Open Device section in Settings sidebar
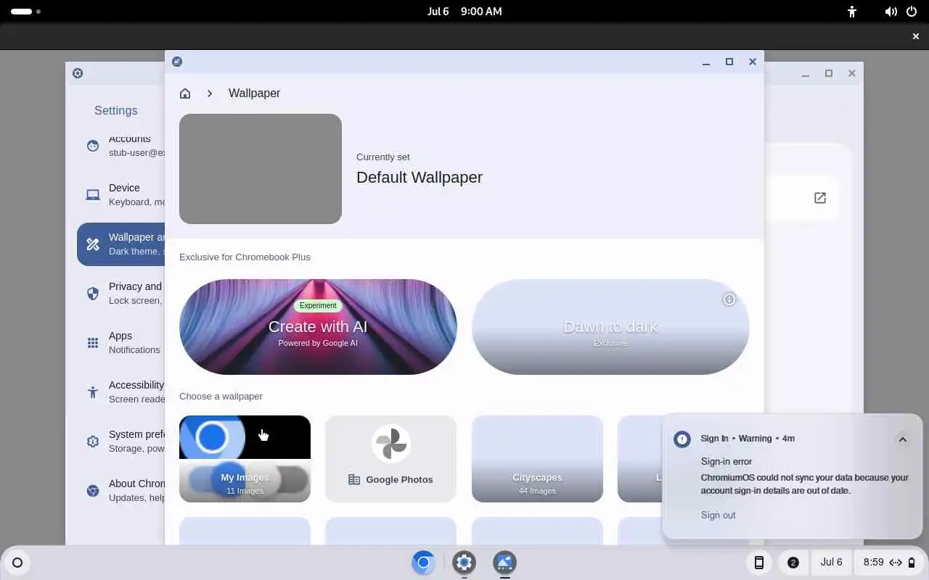 pyautogui.click(x=121, y=195)
